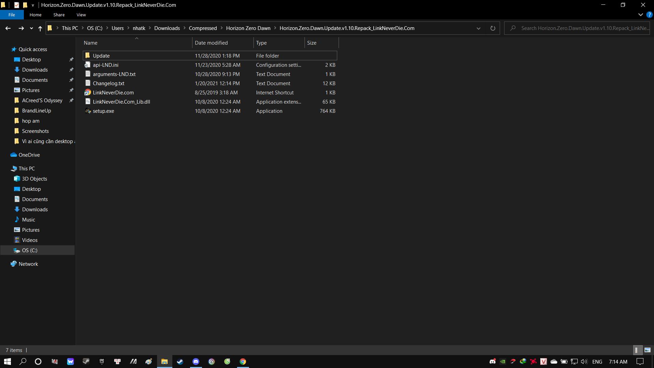The width and height of the screenshot is (654, 368).
Task: Open LinkNeverDie.com internet shortcut
Action: click(x=114, y=93)
